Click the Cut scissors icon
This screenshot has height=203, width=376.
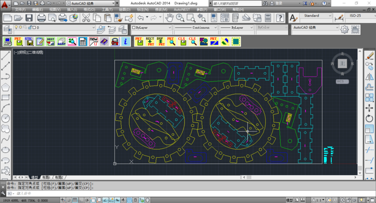[x=86, y=18]
